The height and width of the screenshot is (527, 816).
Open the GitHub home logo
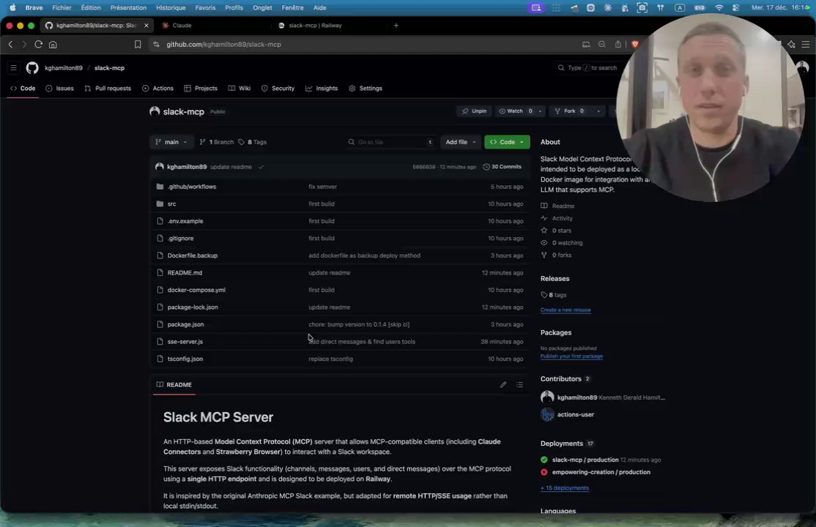tap(32, 67)
